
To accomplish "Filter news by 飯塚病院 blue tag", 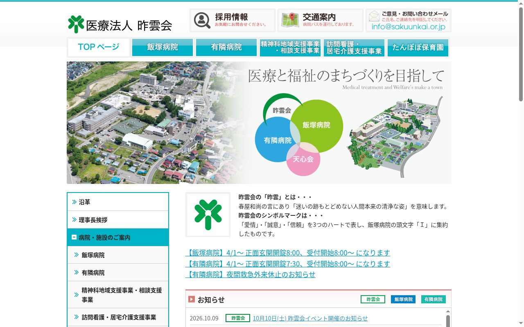I will [x=403, y=299].
